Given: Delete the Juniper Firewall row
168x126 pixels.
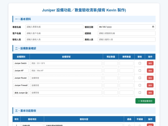Looking at the screenshot, I should [150, 85].
